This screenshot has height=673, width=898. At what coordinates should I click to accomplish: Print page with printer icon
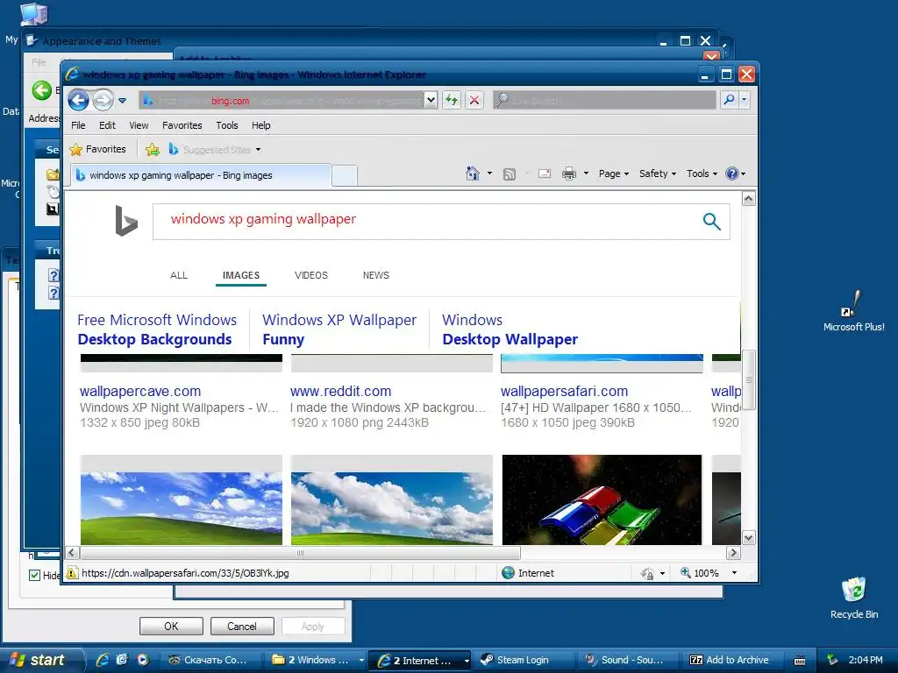568,174
